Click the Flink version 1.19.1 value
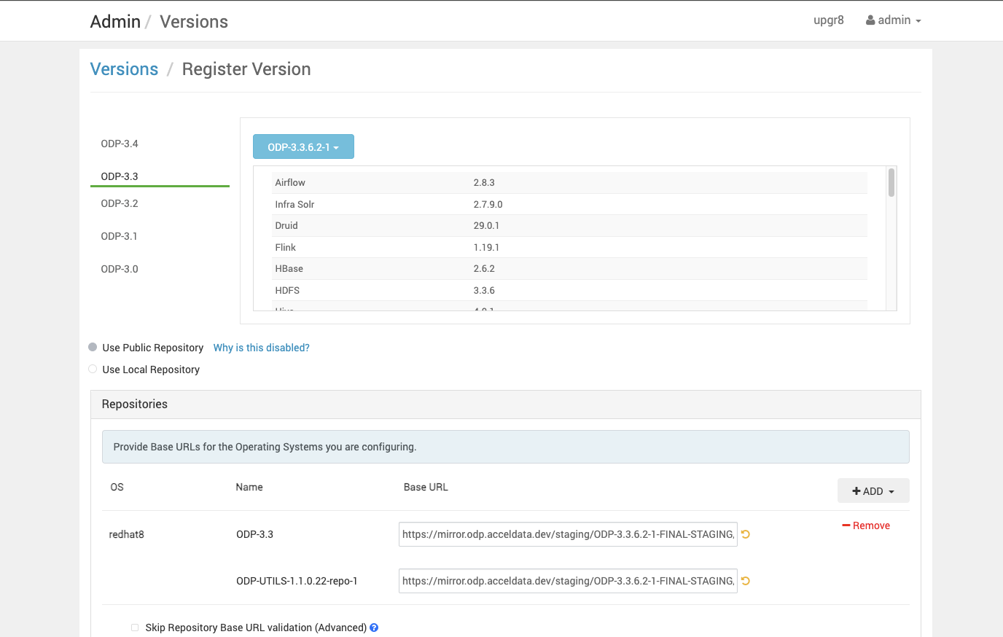The width and height of the screenshot is (1003, 637). (486, 247)
